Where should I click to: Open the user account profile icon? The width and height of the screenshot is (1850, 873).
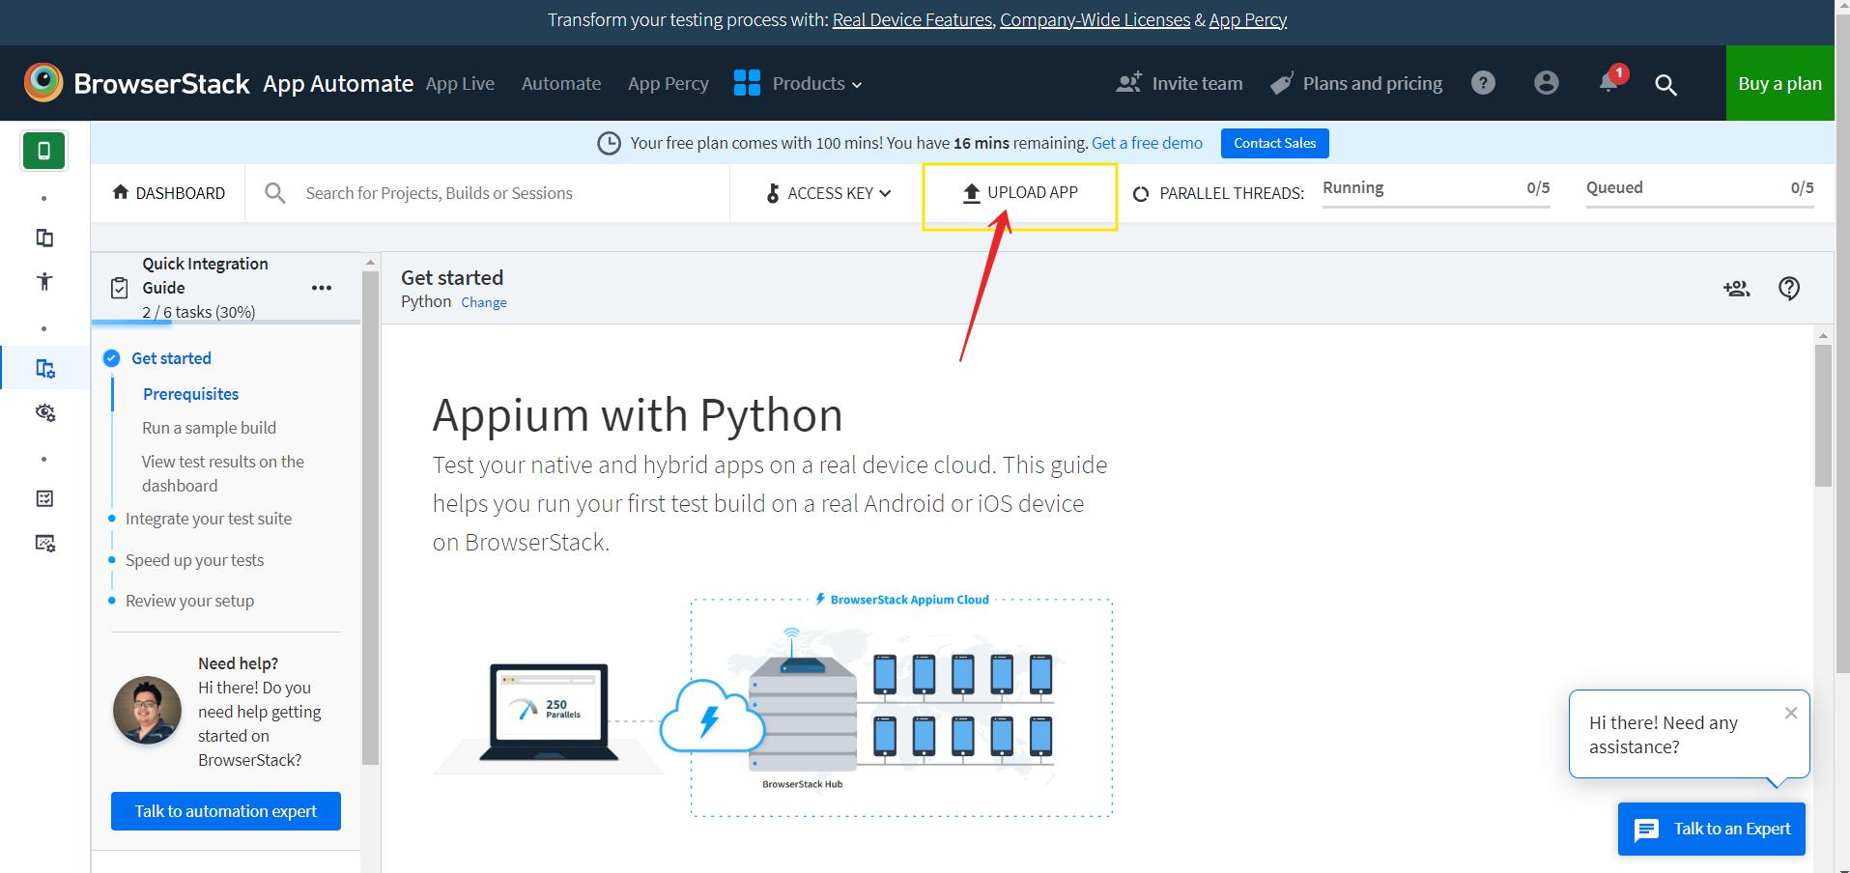click(x=1546, y=83)
